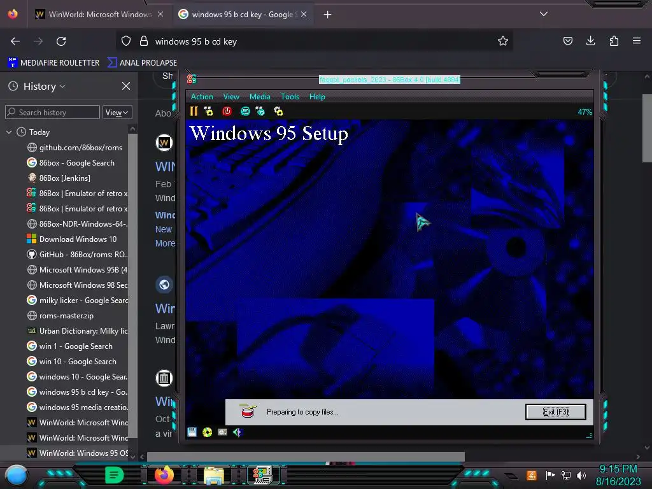Open WinWorld: Windows 95 OS history entry

click(77, 453)
